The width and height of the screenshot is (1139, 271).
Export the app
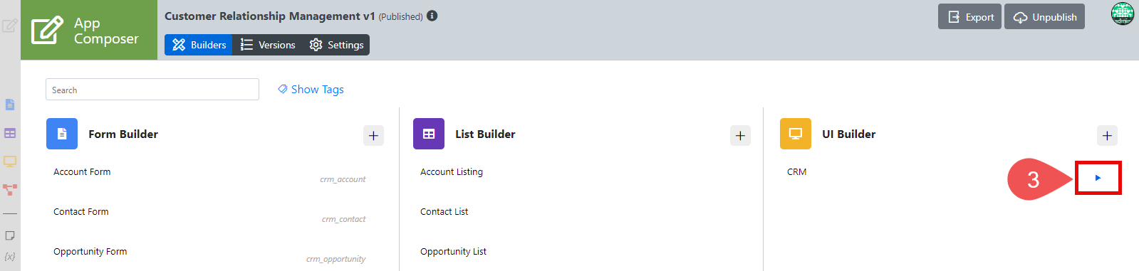(970, 17)
